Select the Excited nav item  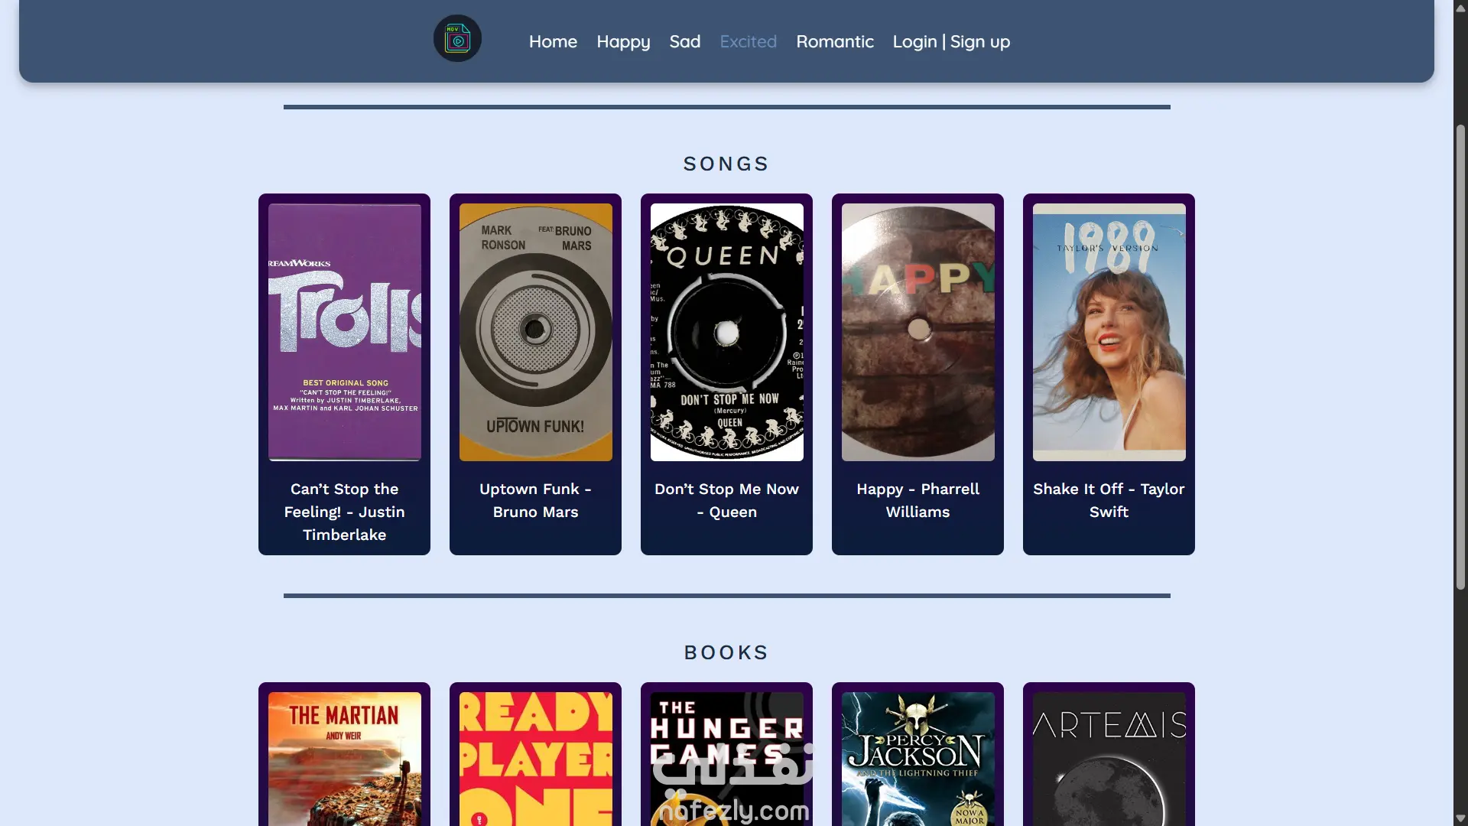tap(748, 42)
